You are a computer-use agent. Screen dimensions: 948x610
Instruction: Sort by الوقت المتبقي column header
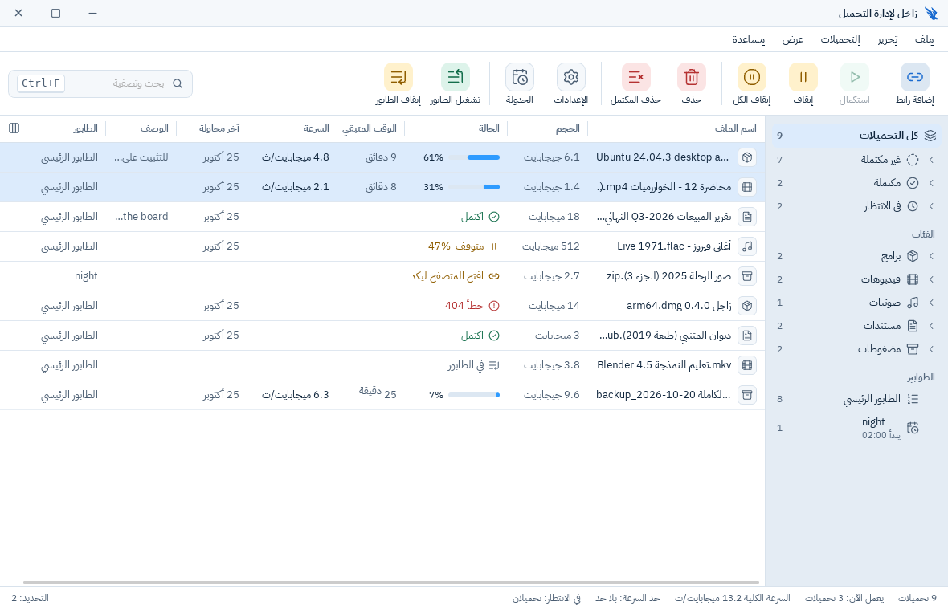point(370,128)
